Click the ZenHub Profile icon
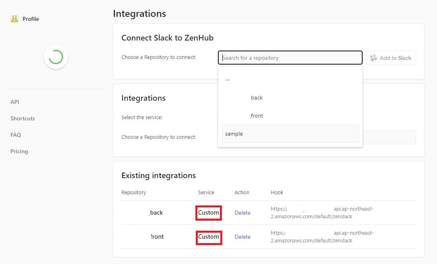The height and width of the screenshot is (264, 437). 14,19
